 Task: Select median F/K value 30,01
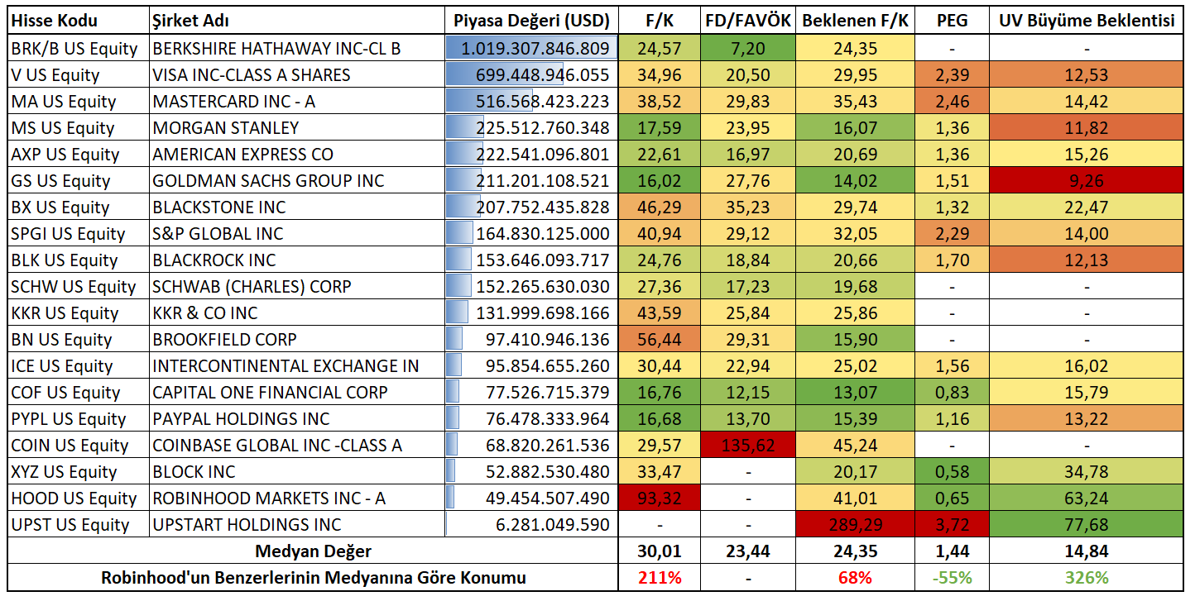point(660,551)
